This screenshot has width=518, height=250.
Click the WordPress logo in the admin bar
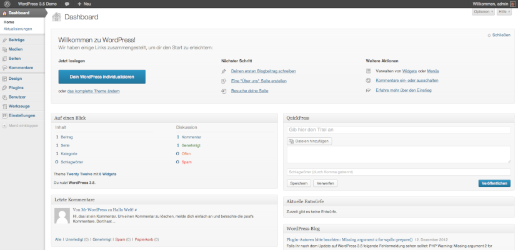tap(7, 4)
